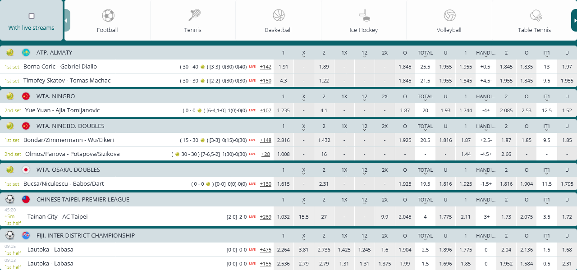This screenshot has width=577, height=270.
Task: Open TOTAL dropdown in ATP. ALMATY header
Action: (x=425, y=54)
